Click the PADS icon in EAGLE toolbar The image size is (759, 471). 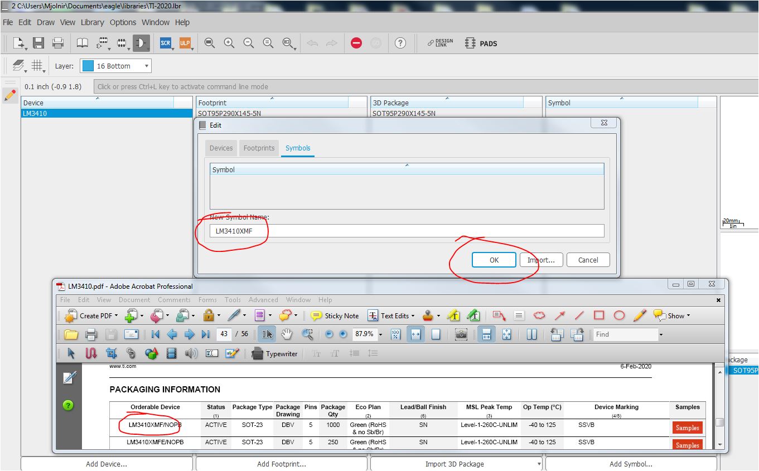pyautogui.click(x=481, y=43)
